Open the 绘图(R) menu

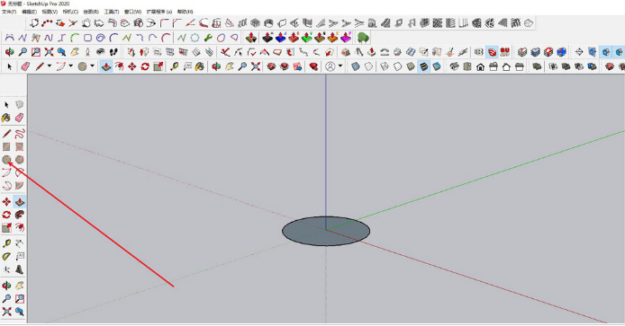coord(91,12)
